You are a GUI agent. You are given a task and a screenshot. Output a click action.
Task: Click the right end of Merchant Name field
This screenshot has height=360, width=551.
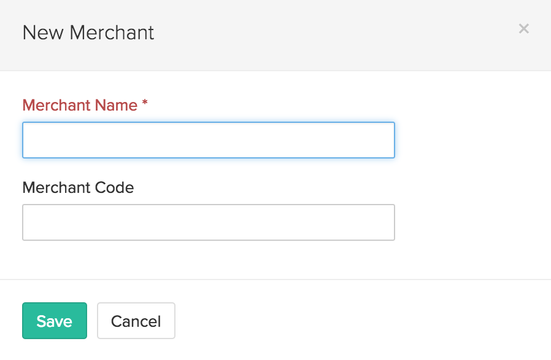point(387,140)
